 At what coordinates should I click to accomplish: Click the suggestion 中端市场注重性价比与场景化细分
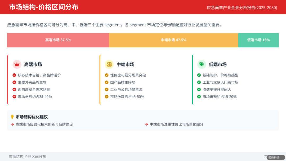(x=176, y=124)
